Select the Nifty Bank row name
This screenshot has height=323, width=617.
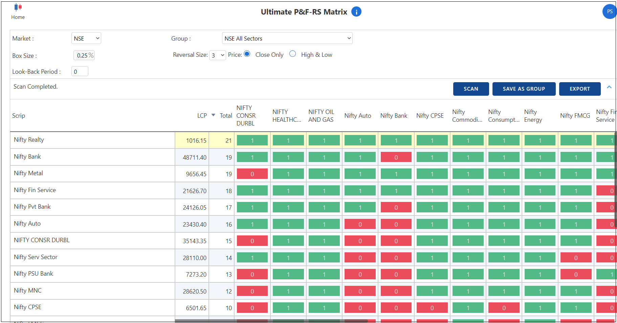[27, 157]
